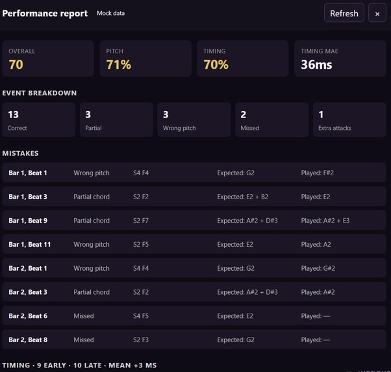391x372 pixels.
Task: Click the Timing 9 early 10 late summary
Action: coord(79,366)
